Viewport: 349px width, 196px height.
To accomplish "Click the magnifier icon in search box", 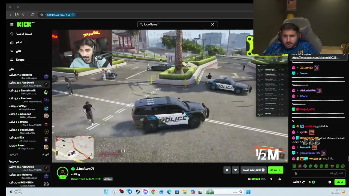I will [141, 24].
